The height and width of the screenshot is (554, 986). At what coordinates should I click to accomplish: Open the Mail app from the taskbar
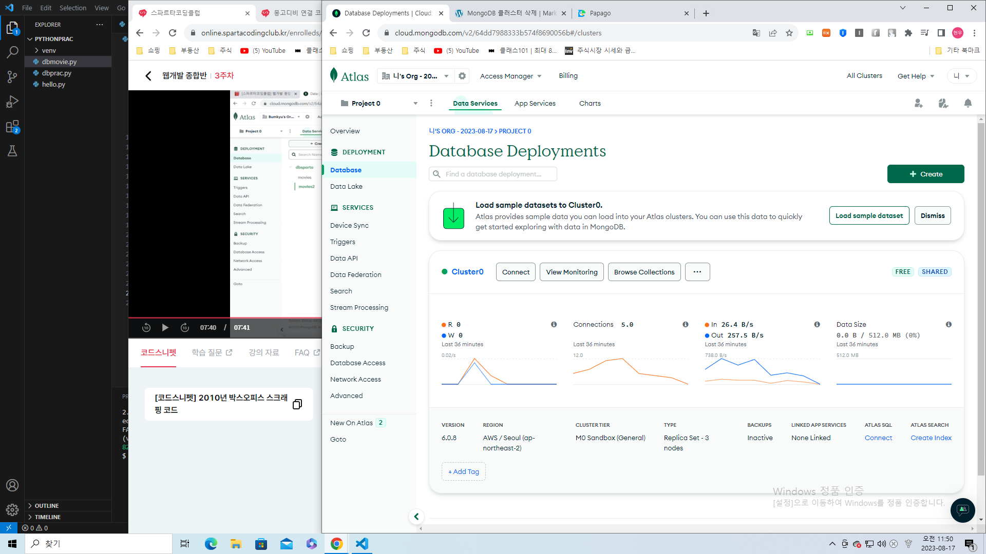pos(287,544)
